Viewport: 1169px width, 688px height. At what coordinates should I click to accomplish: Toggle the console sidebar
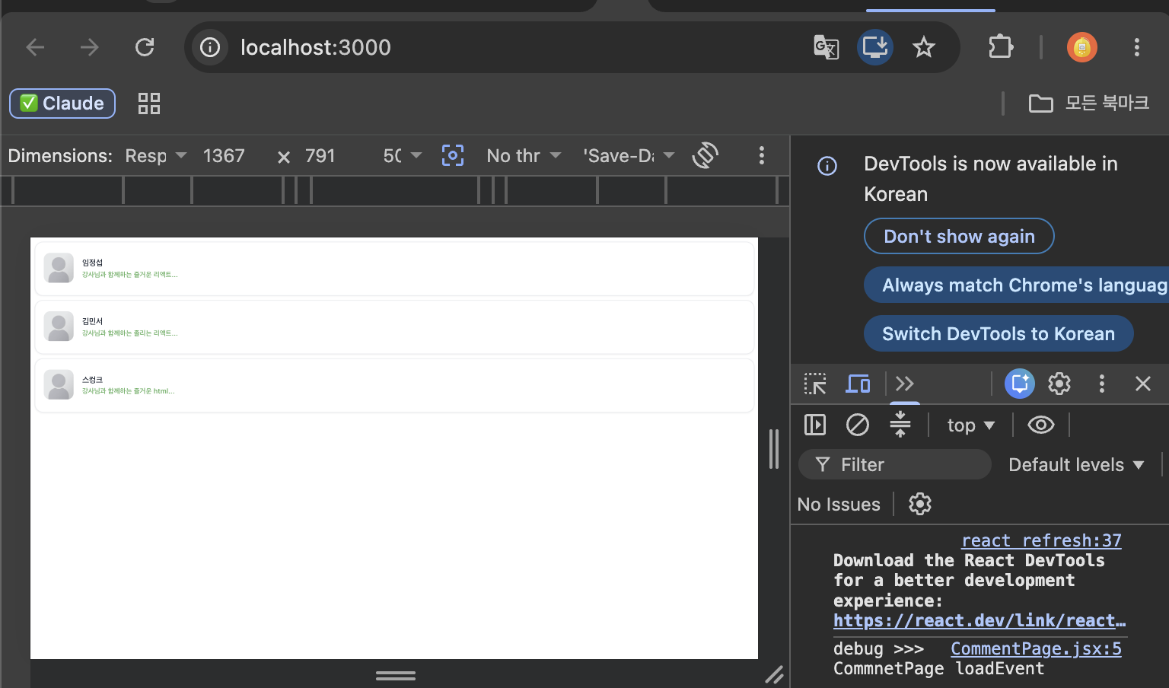[x=815, y=425]
